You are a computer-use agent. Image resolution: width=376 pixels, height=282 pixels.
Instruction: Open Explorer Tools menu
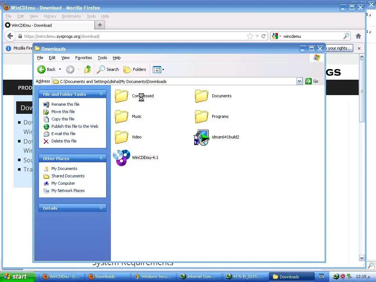click(102, 58)
